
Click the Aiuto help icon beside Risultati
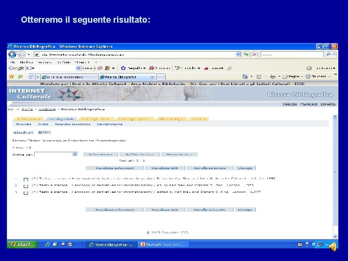pos(44,132)
